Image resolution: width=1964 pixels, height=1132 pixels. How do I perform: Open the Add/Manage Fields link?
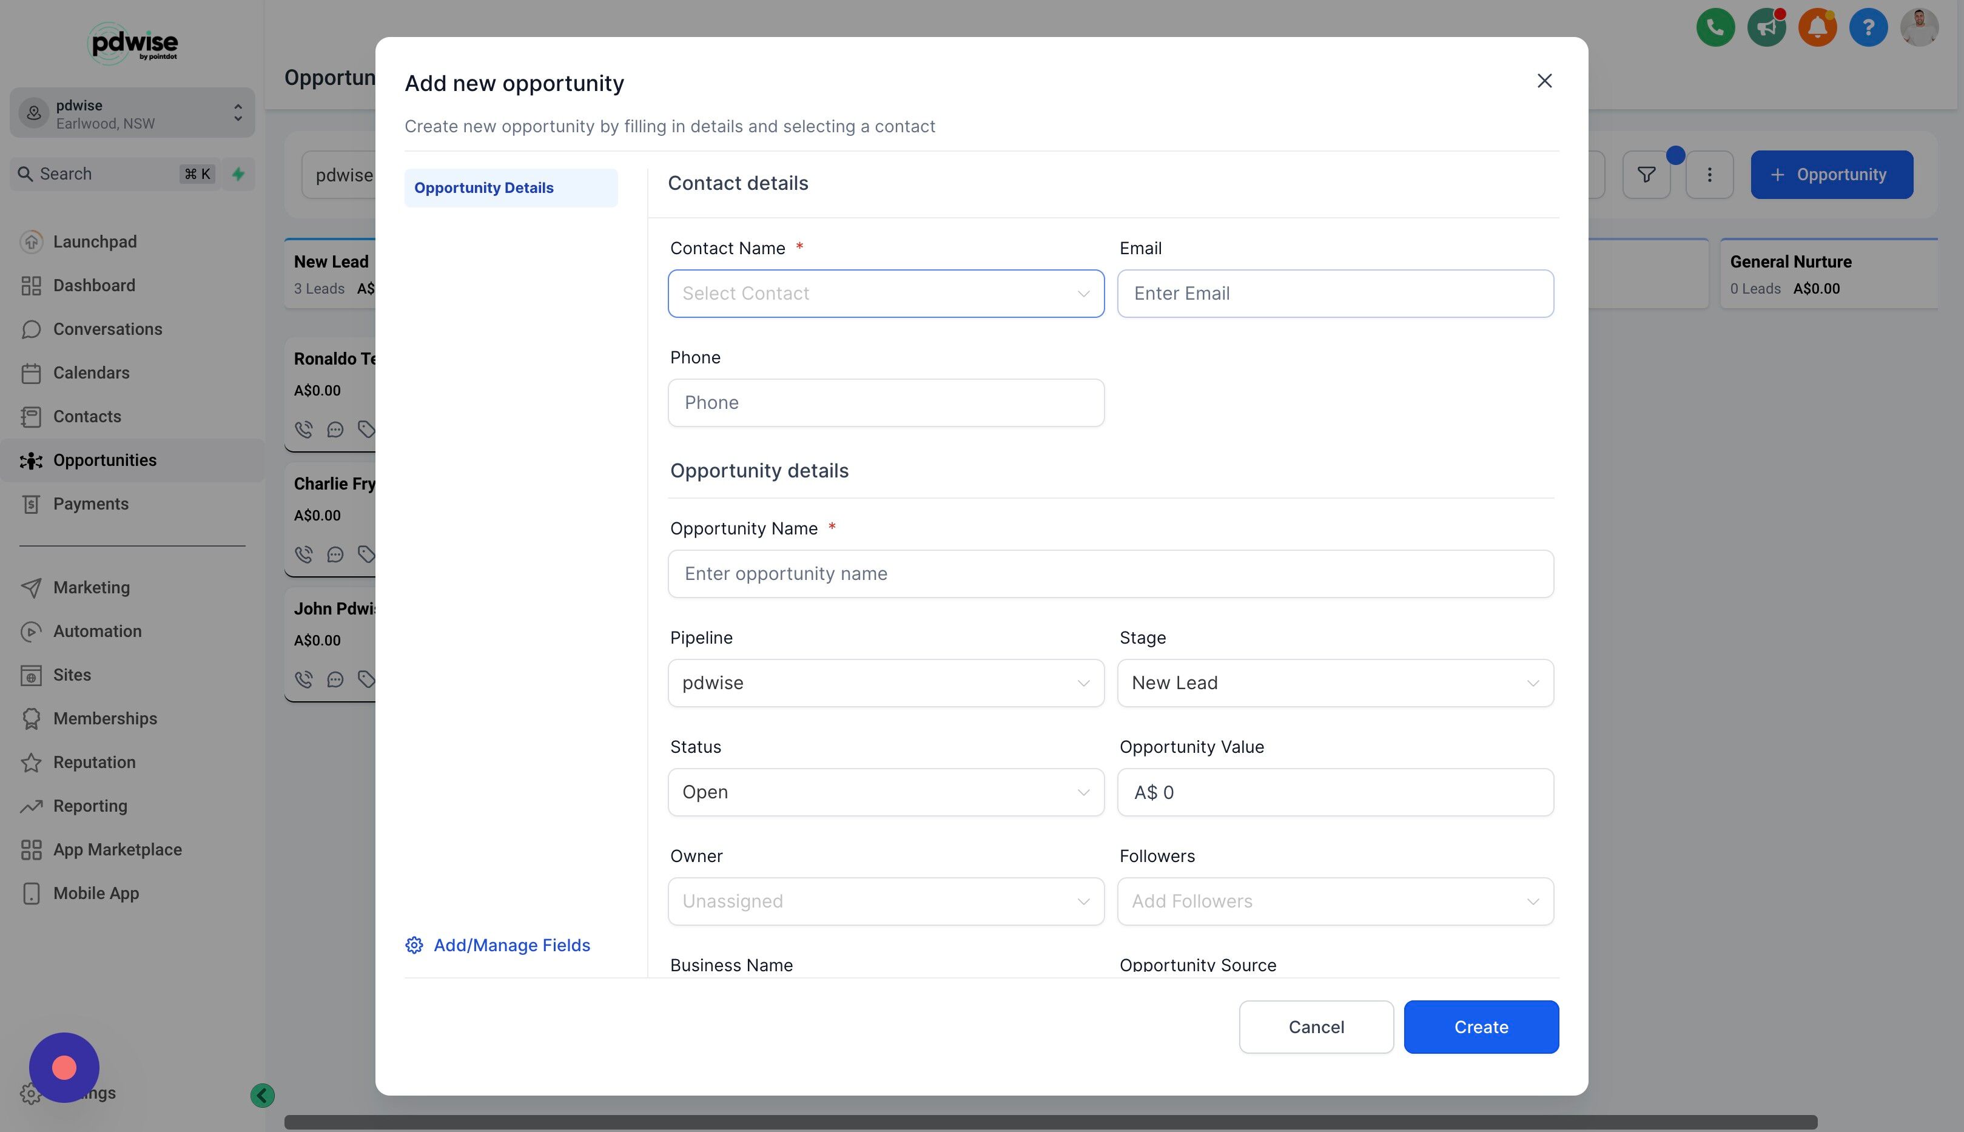pos(511,945)
